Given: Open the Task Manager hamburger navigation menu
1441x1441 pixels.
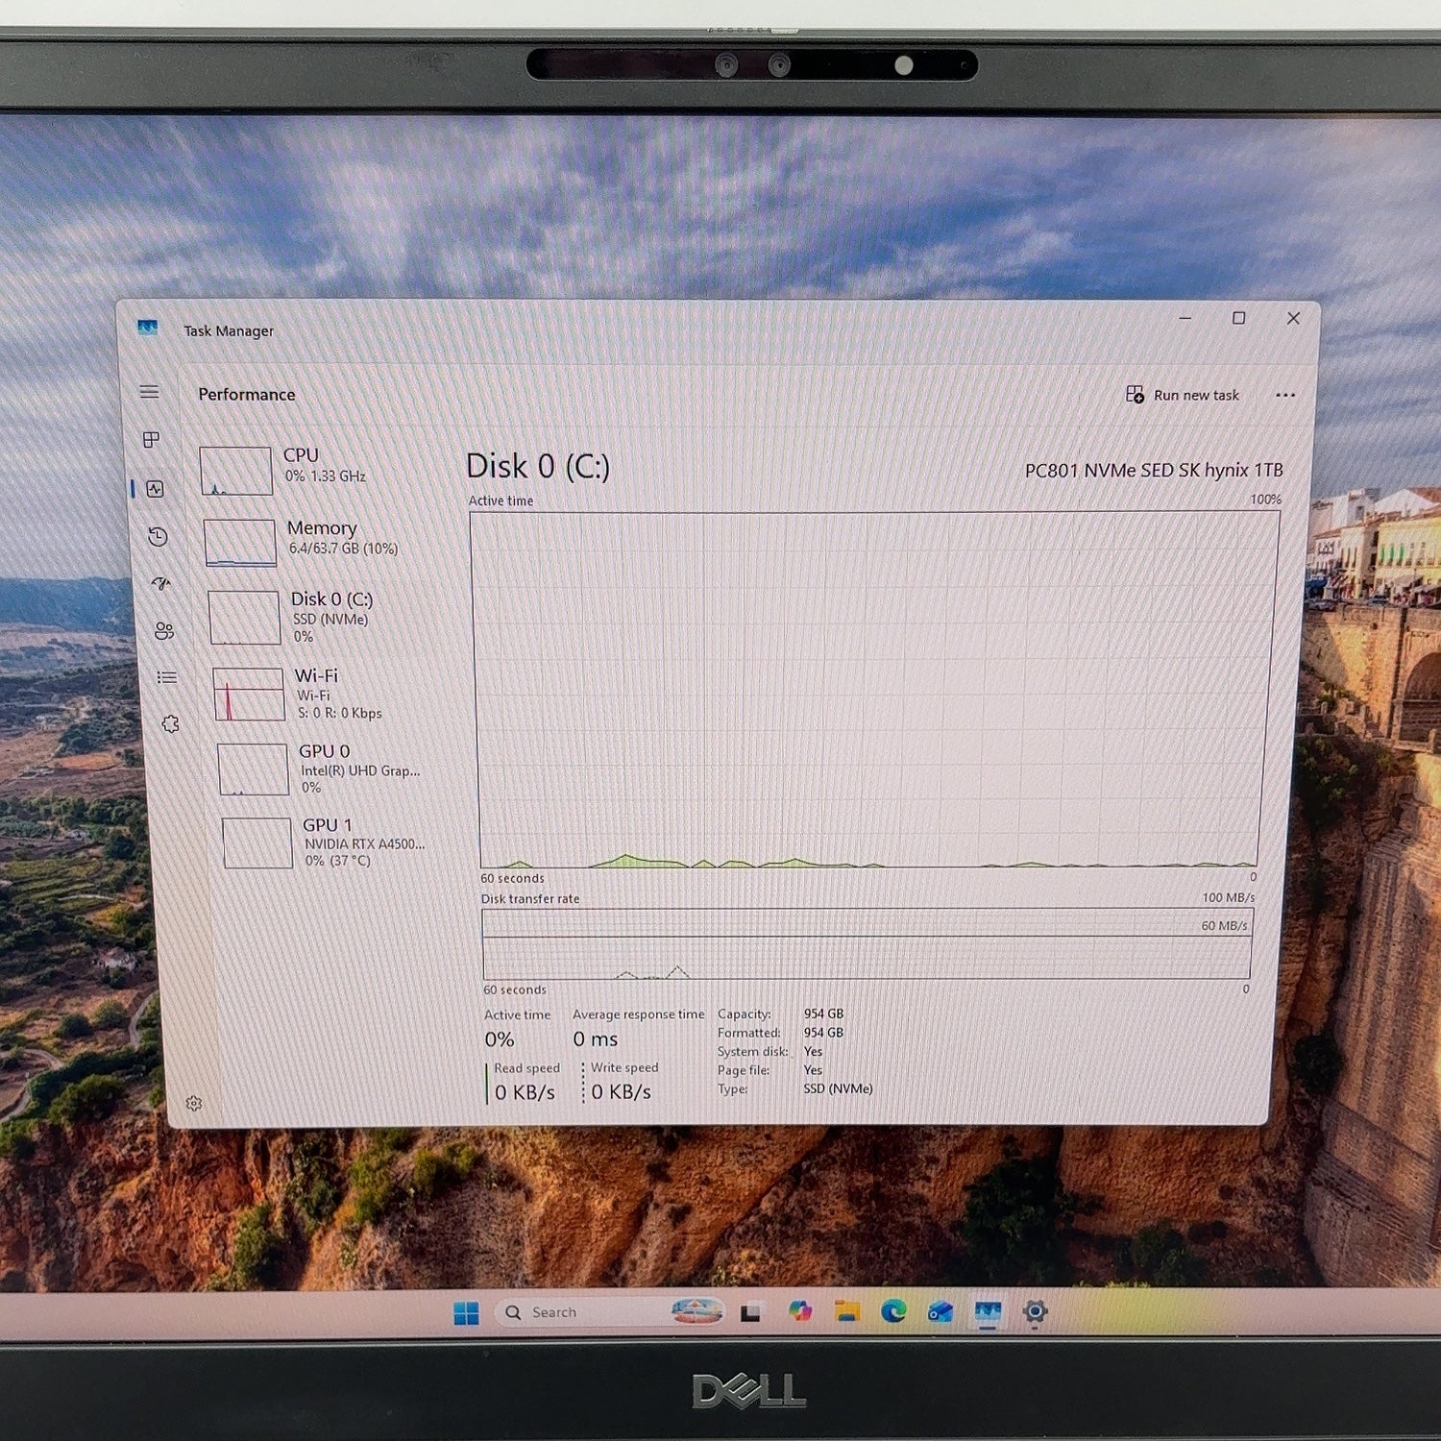Looking at the screenshot, I should [x=149, y=392].
